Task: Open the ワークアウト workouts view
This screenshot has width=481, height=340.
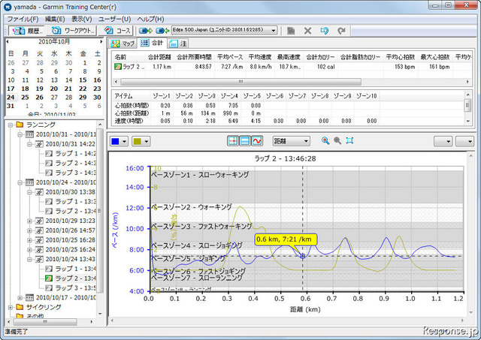Action: 73,31
